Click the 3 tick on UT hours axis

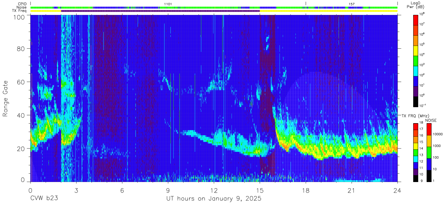76,190
